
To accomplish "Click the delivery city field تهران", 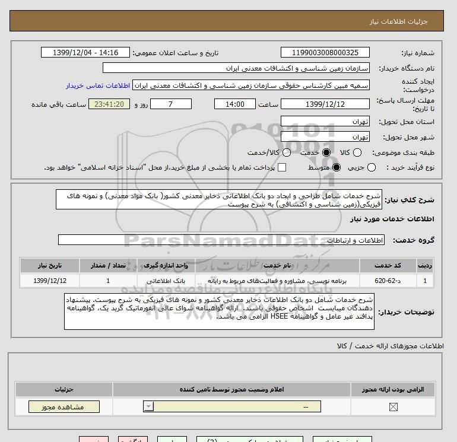I will 325,137.
